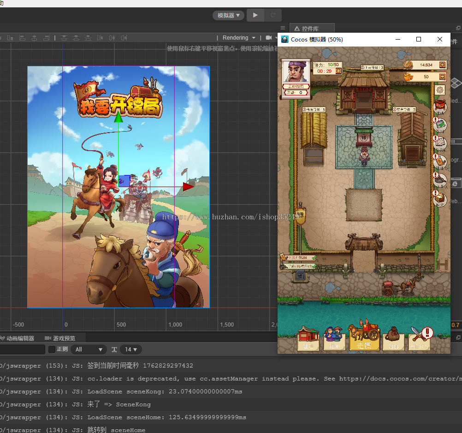
Task: Add gold ingots using the plus button
Action: (x=442, y=76)
